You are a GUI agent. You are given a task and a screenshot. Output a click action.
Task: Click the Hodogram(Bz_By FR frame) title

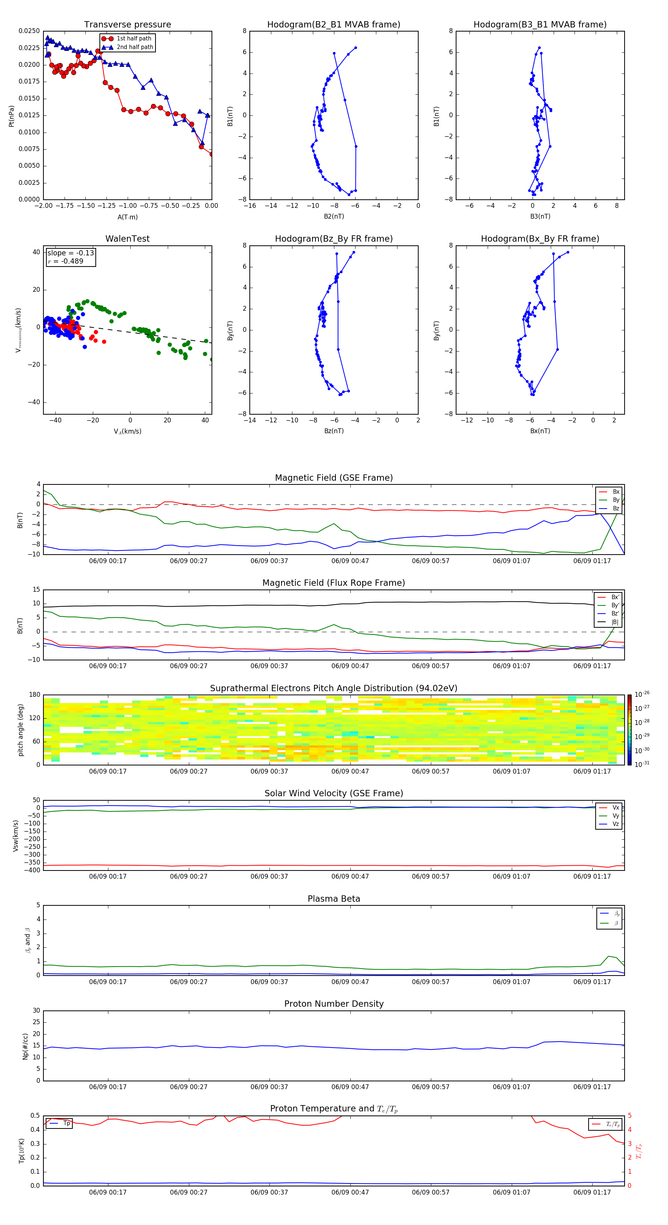point(334,239)
